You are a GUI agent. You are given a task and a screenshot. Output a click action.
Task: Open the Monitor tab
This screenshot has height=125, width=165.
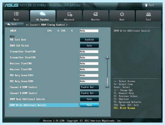(95, 16)
